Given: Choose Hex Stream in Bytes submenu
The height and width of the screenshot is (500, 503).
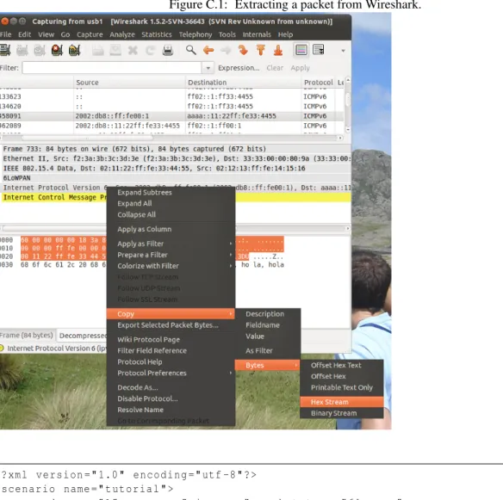Looking at the screenshot, I should pos(342,402).
